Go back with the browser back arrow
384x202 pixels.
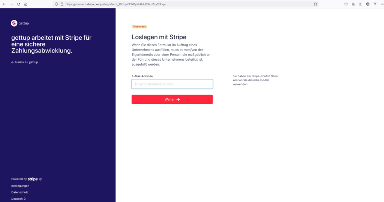pos(4,4)
